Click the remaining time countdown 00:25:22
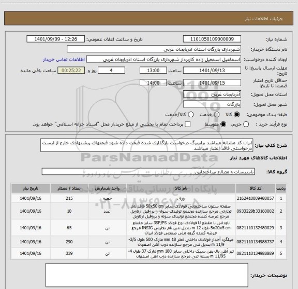 point(71,71)
